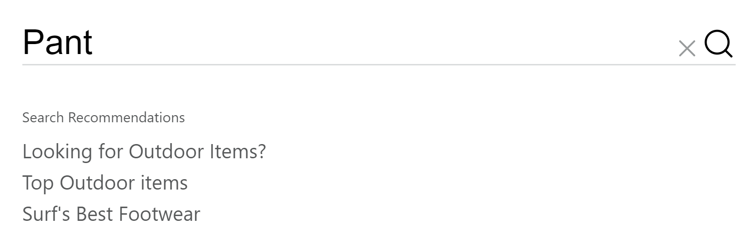Go to the "Top Outdoor items" link
This screenshot has height=227, width=749.
pyautogui.click(x=105, y=183)
